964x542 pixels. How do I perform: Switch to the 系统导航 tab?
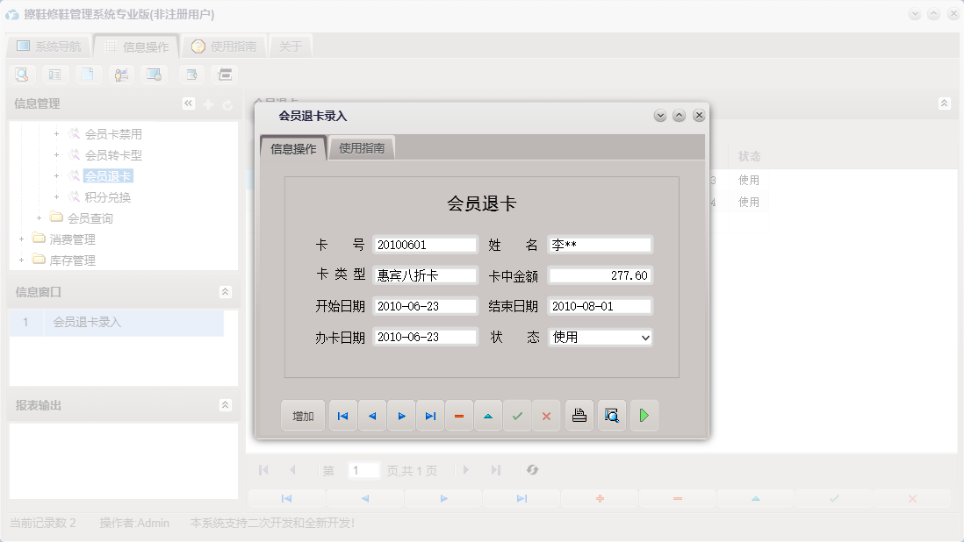point(48,45)
